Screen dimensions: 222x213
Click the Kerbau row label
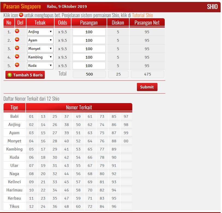[x=14, y=198]
